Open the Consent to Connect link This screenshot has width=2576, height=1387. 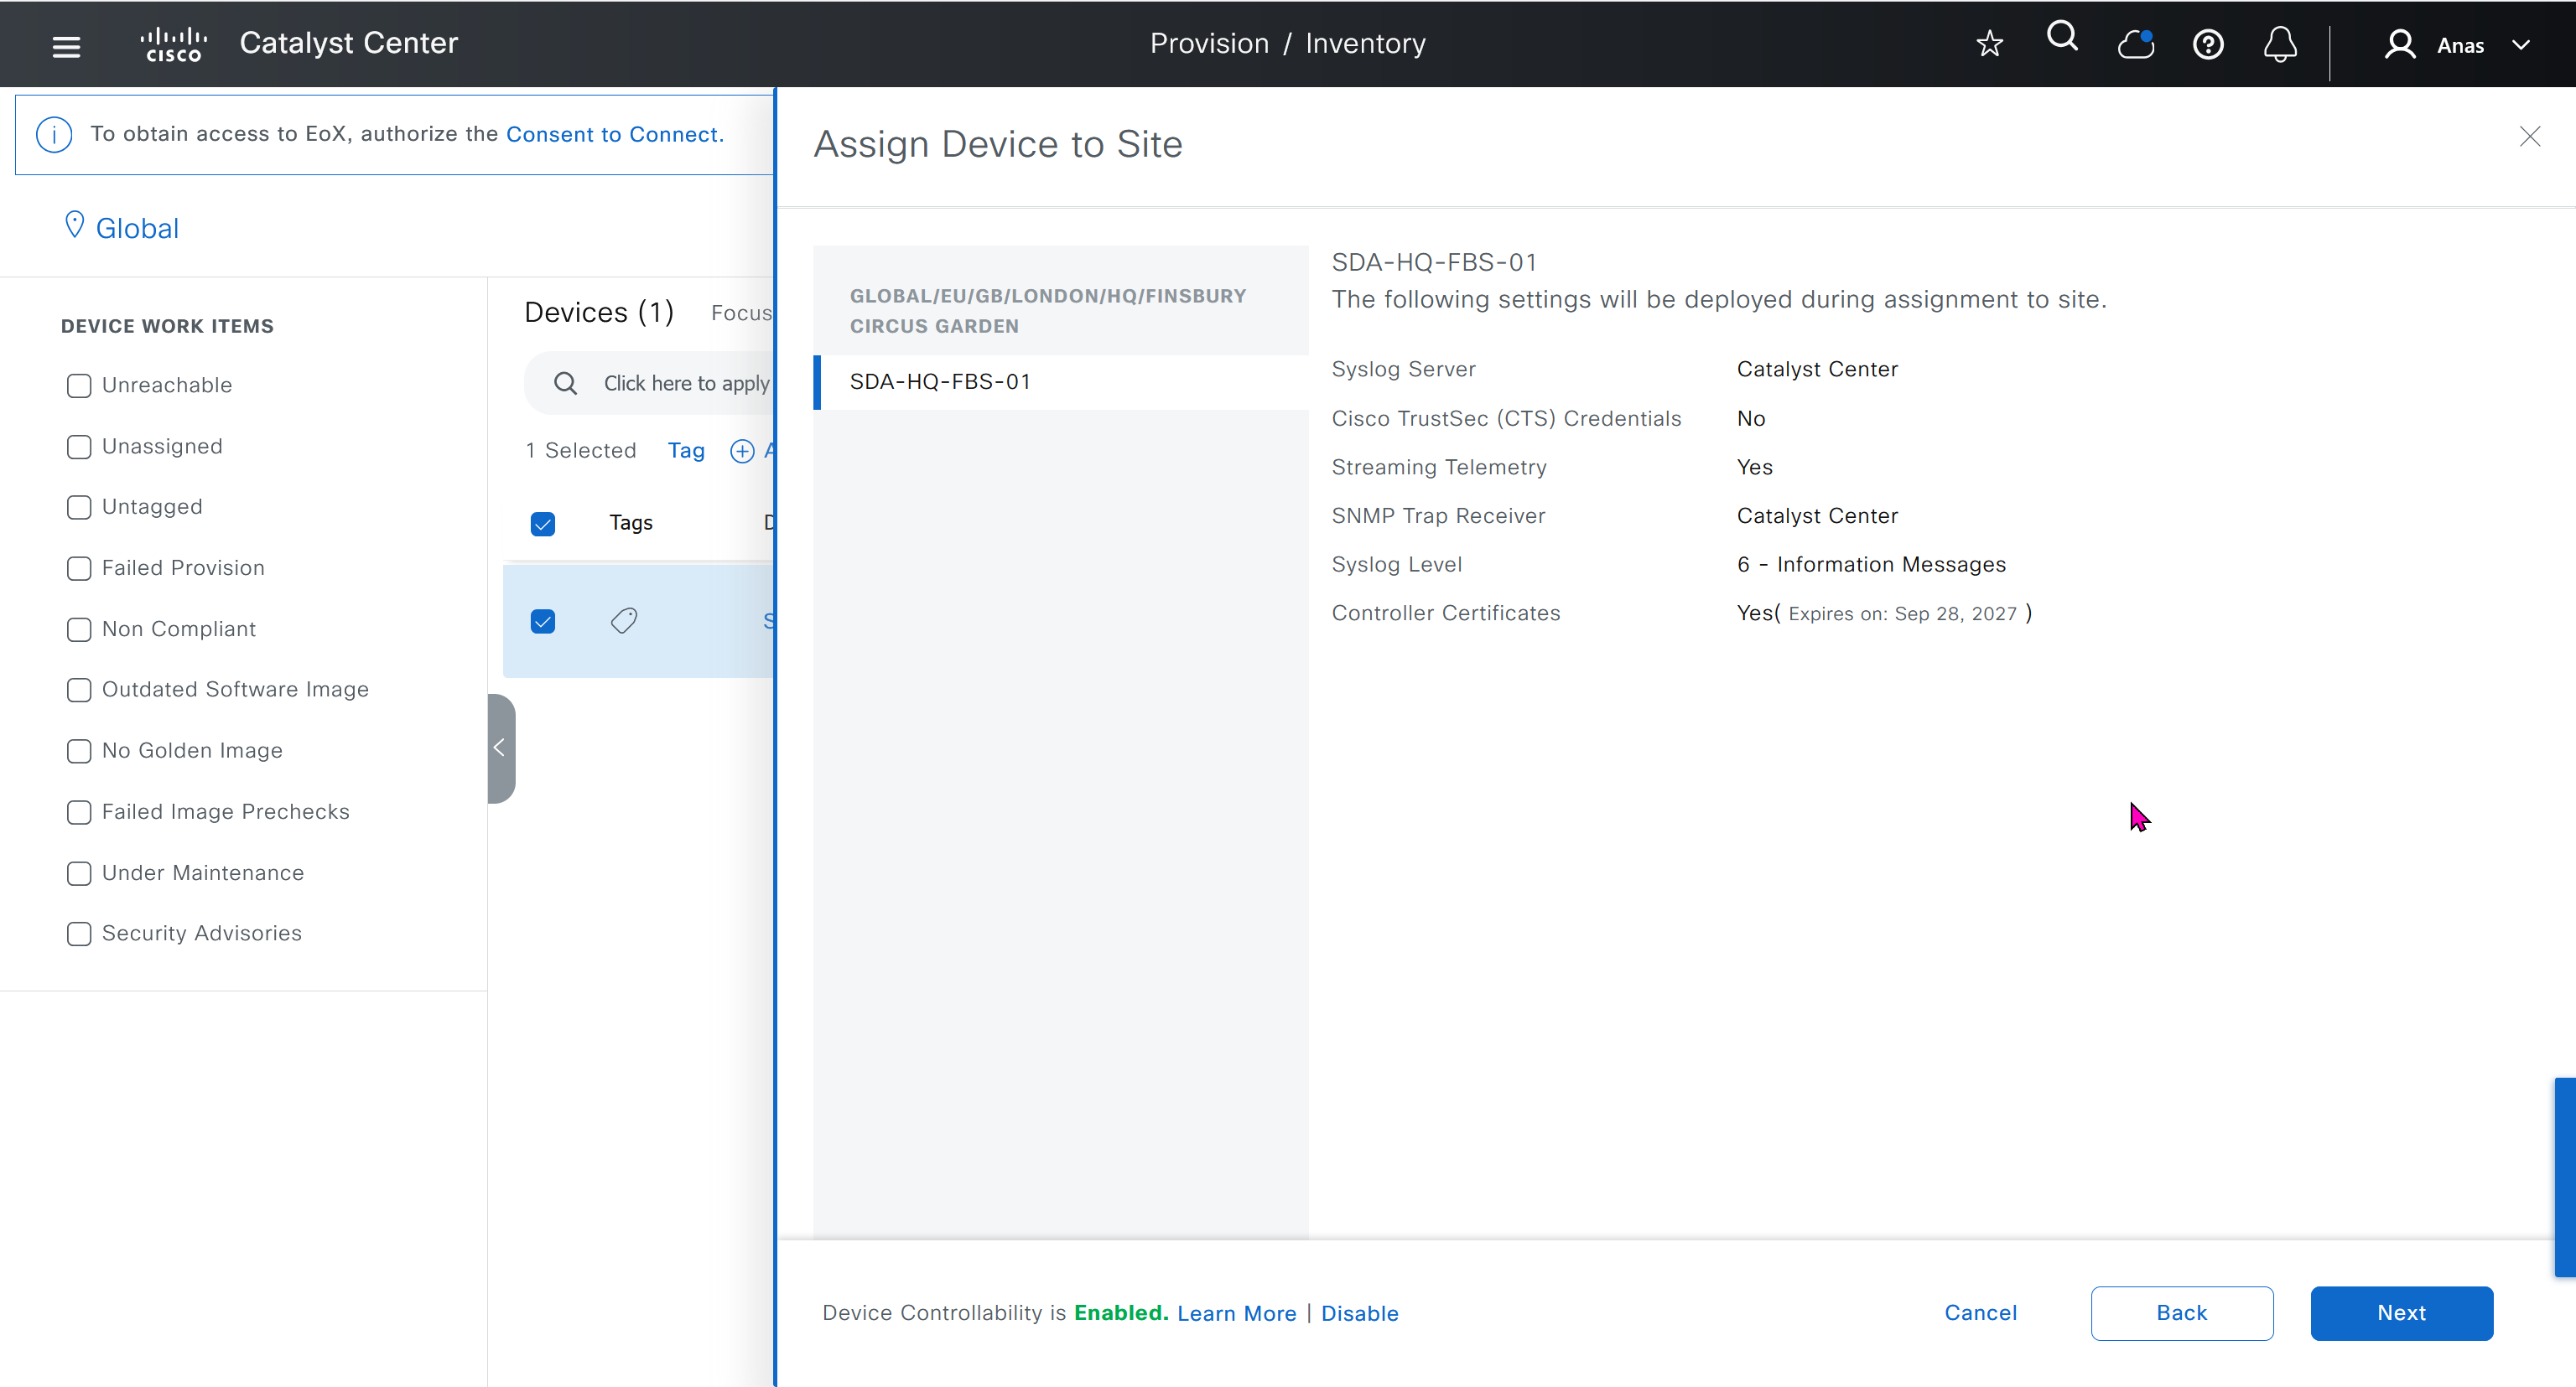coord(612,134)
